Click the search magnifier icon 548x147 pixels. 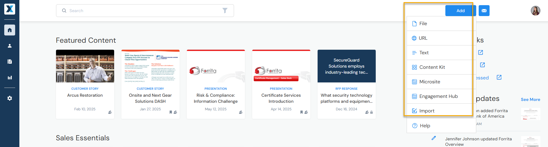[64, 11]
